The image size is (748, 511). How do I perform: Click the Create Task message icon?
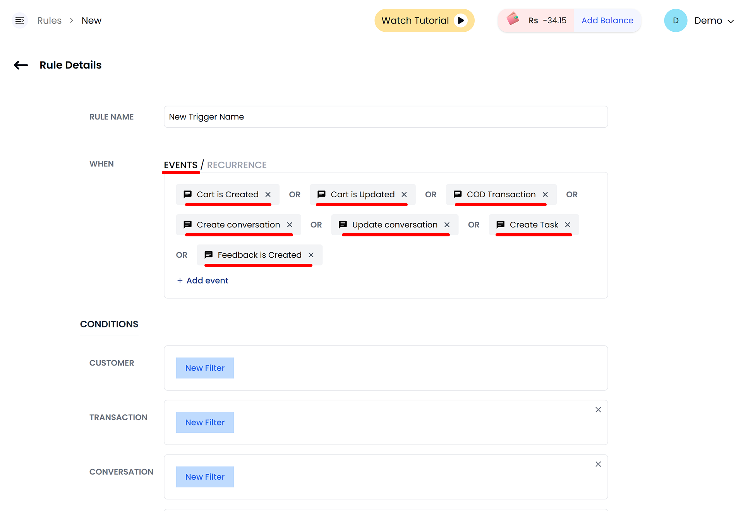[501, 224]
